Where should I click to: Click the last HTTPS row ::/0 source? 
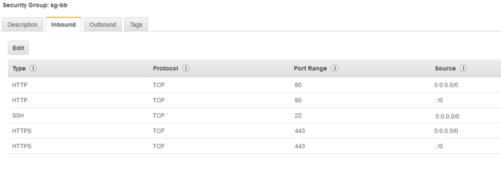(x=439, y=146)
